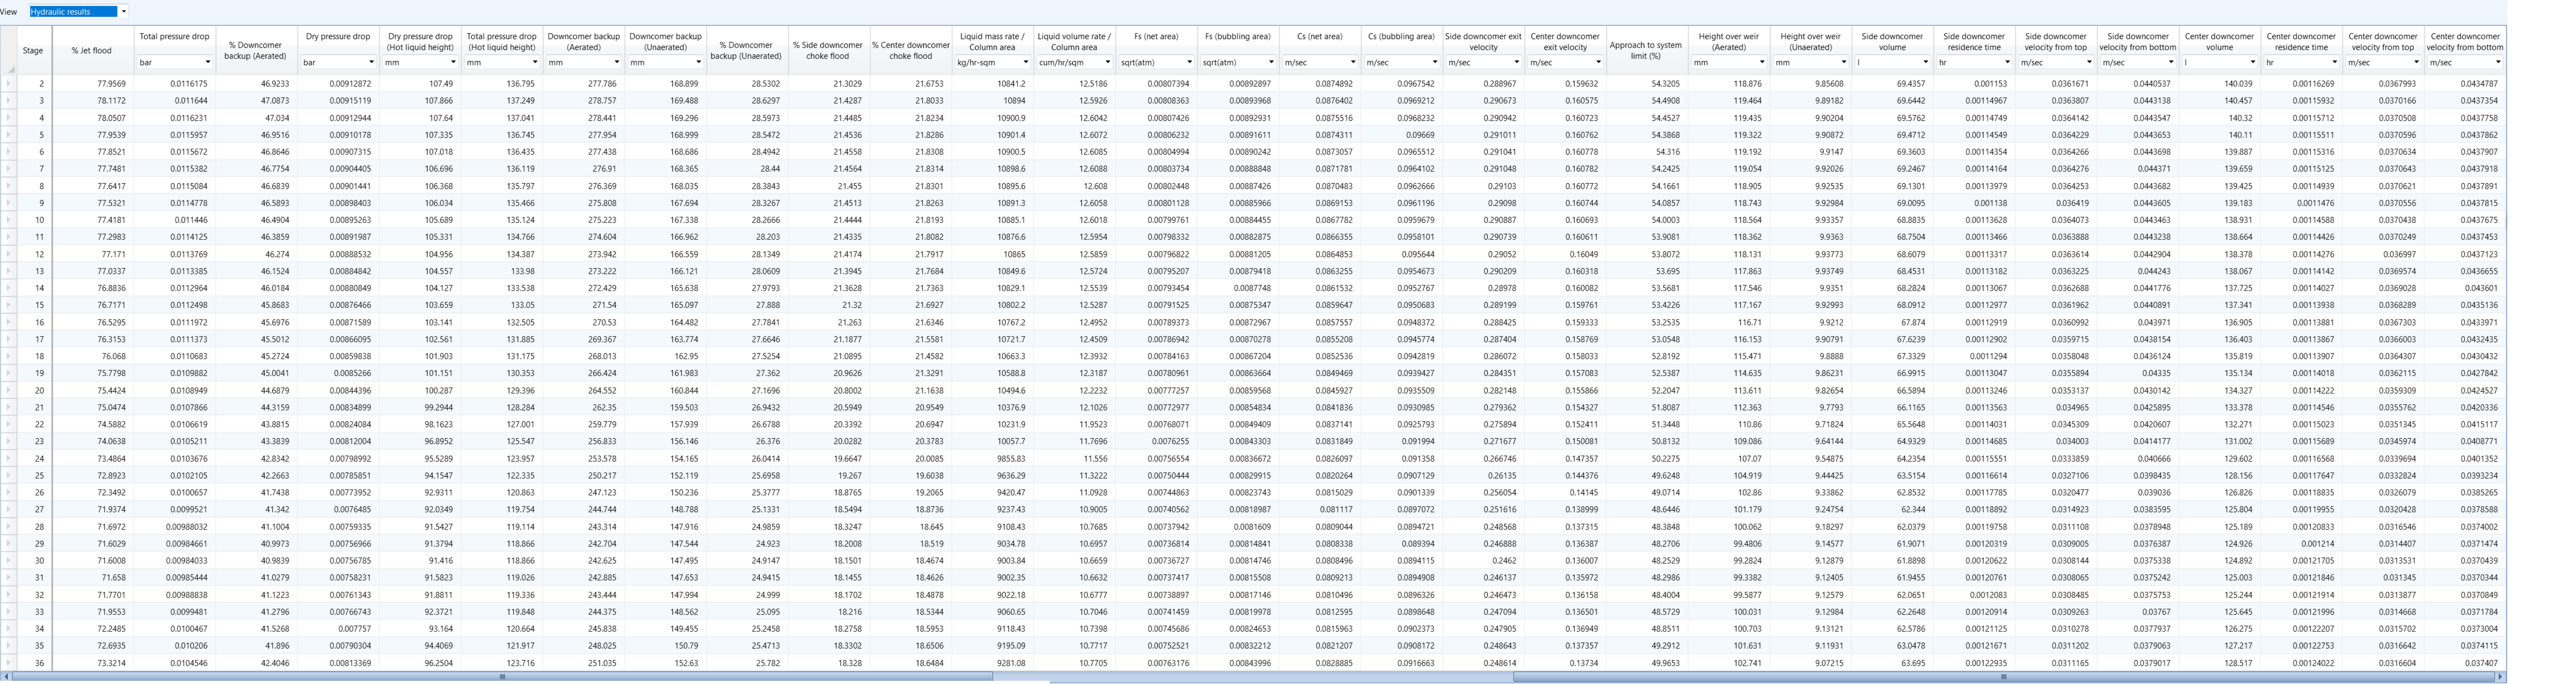Open unit dropdown for Downcomer backup (Aerated)
2576x684 pixels.
click(x=584, y=62)
